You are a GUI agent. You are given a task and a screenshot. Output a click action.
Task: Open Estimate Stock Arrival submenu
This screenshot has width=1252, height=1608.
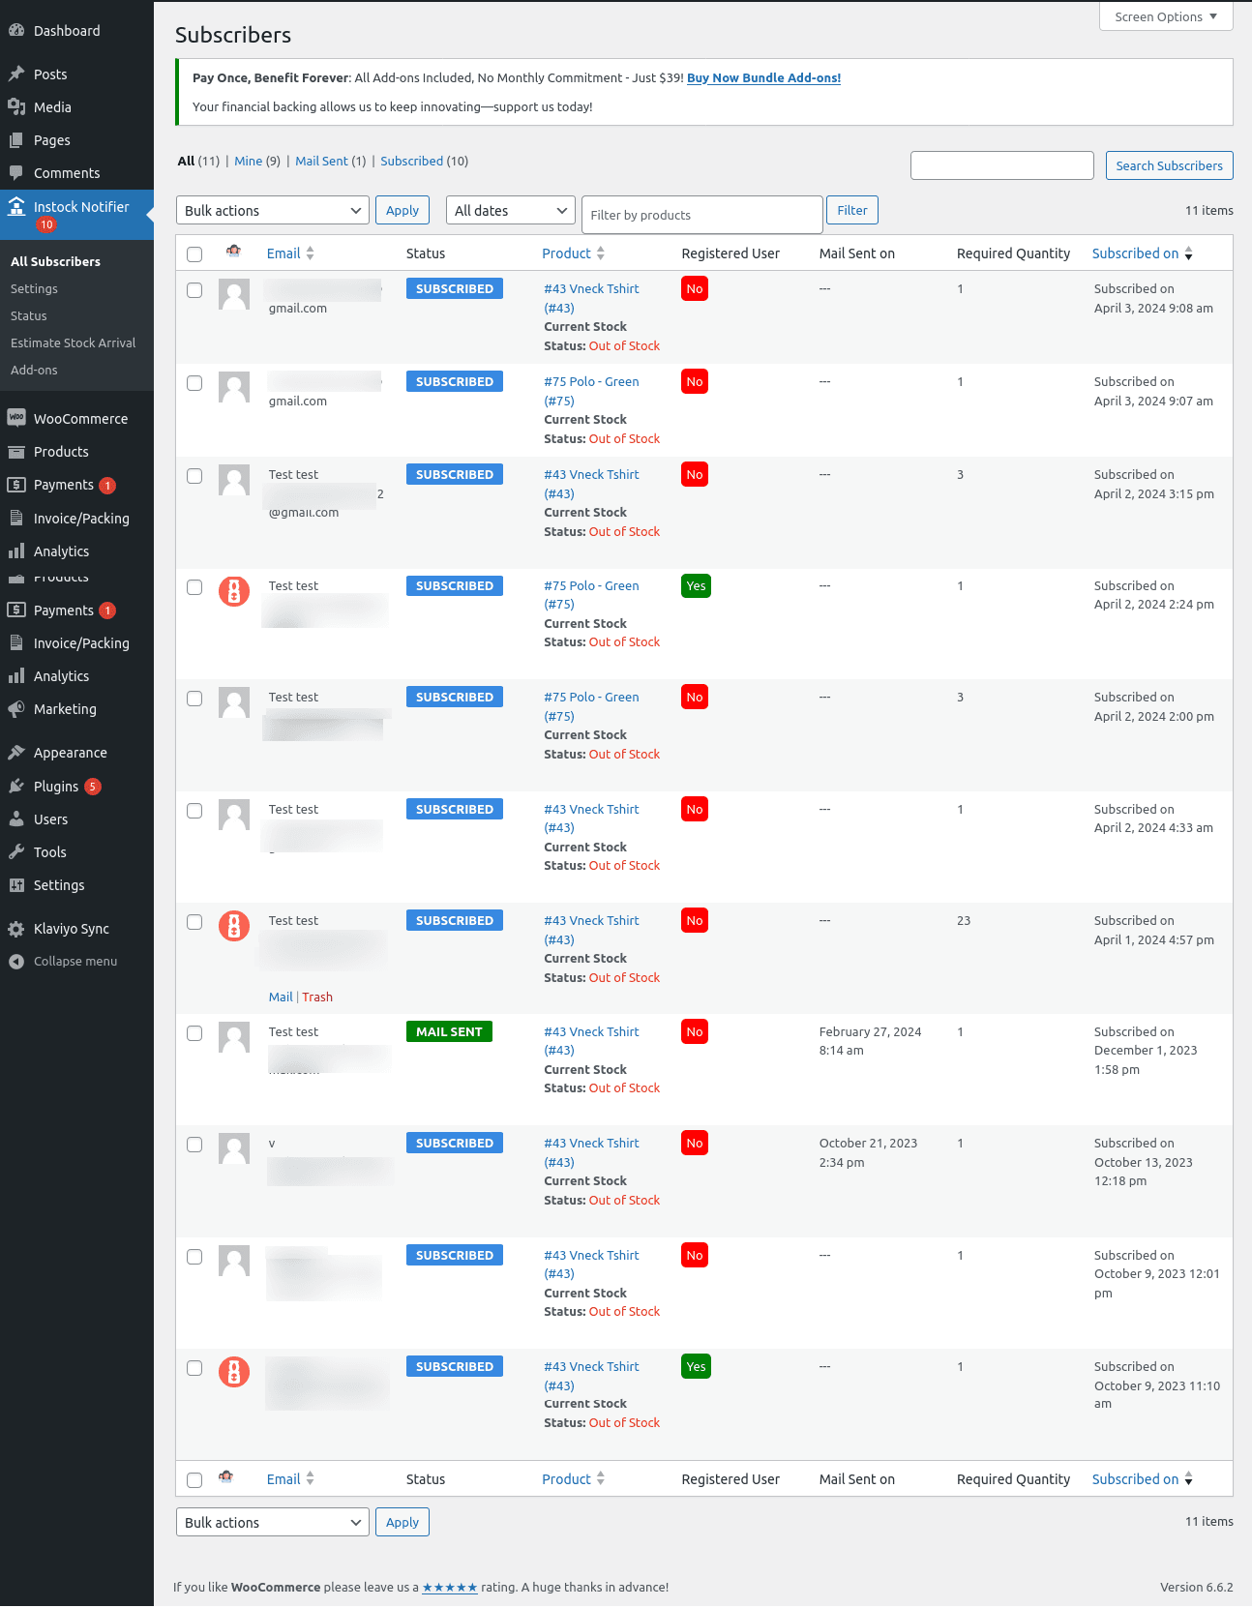tap(73, 342)
